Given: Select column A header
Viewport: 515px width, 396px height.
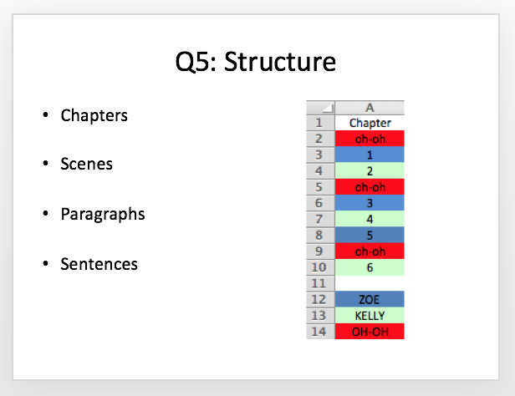Looking at the screenshot, I should (370, 108).
